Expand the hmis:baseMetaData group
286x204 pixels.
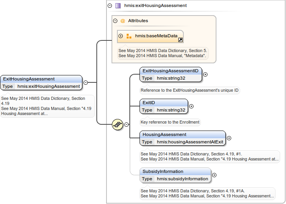tap(120, 36)
